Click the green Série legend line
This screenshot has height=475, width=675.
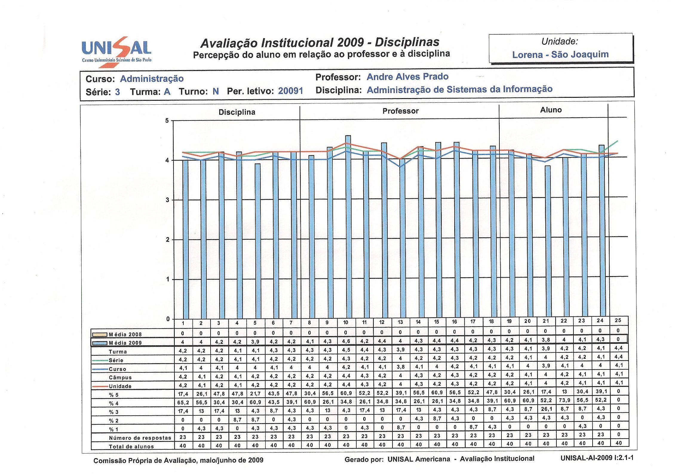point(100,360)
